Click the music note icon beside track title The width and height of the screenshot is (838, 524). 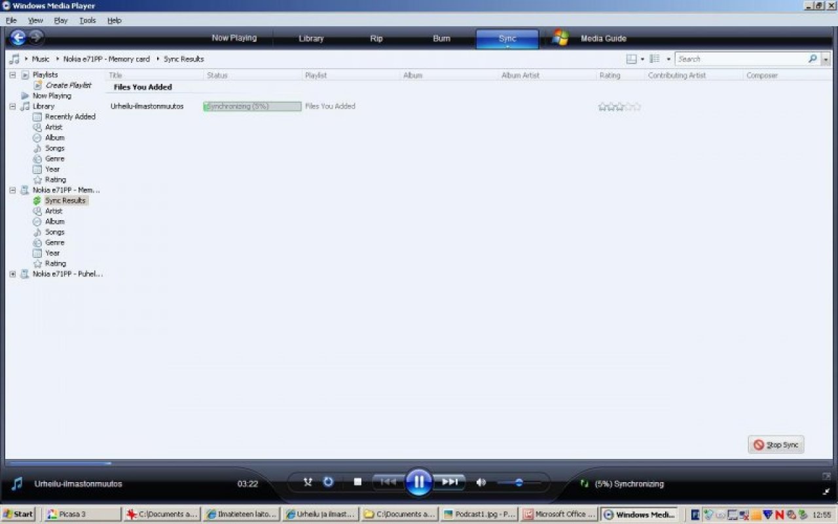(x=18, y=484)
